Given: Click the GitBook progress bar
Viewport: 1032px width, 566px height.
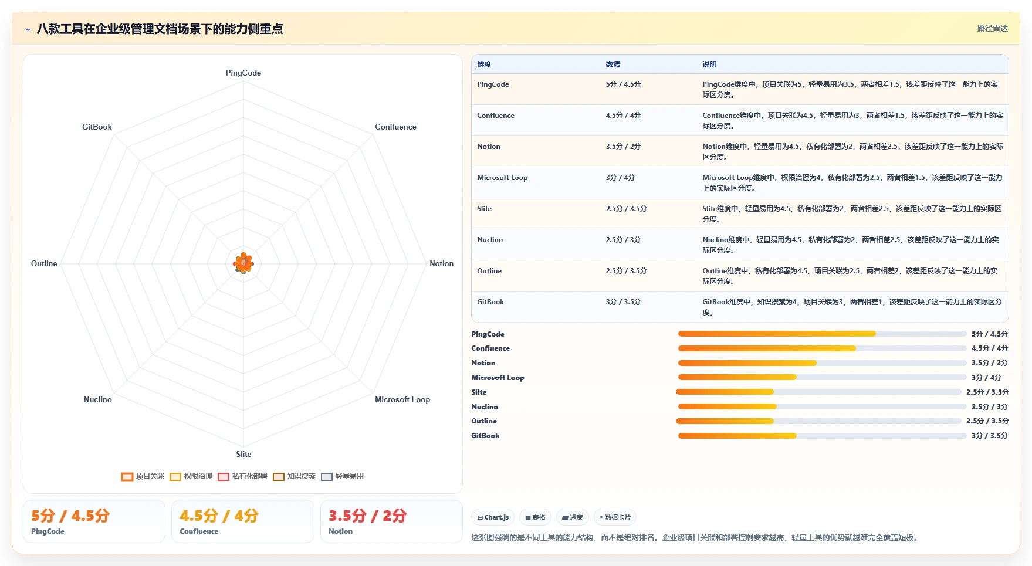Looking at the screenshot, I should coord(822,436).
